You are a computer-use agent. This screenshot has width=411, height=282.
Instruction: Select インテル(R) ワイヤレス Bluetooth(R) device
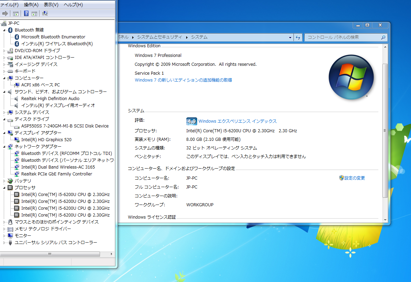click(x=57, y=44)
